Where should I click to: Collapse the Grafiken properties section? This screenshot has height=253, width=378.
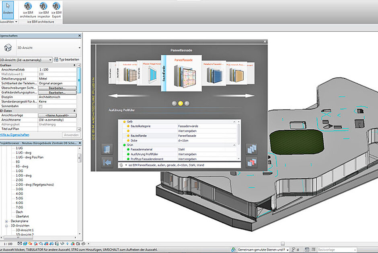[x=74, y=65]
